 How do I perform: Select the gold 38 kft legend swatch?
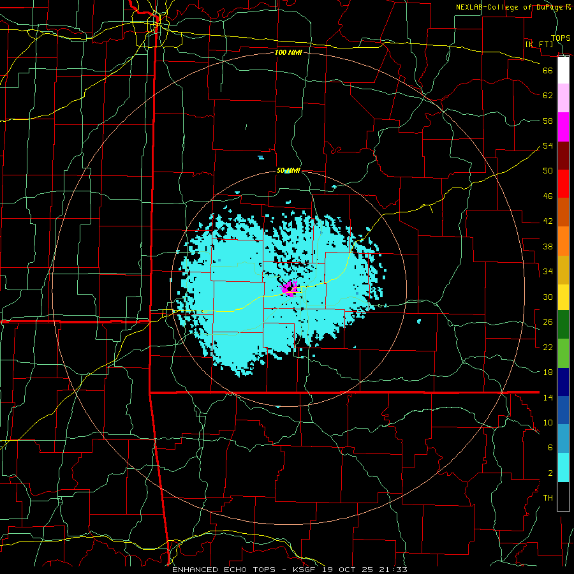click(563, 270)
